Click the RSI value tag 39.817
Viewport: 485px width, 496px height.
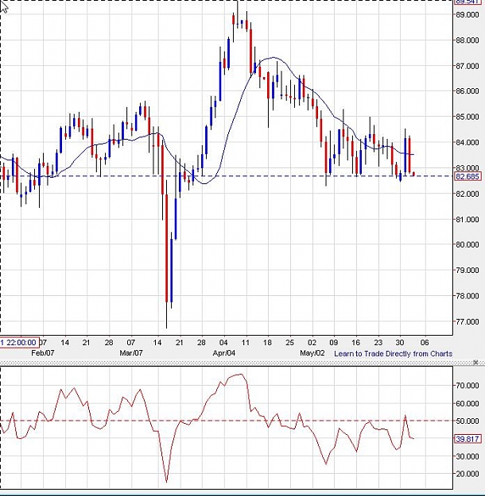pos(468,439)
